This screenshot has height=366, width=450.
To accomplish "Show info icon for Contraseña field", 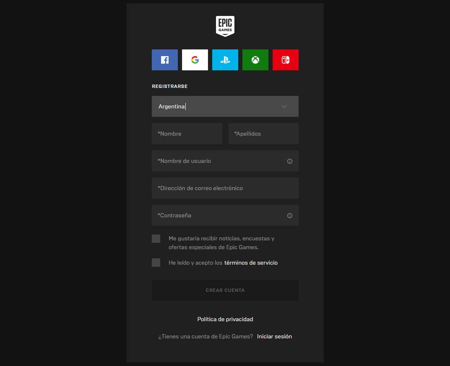I will coord(289,215).
